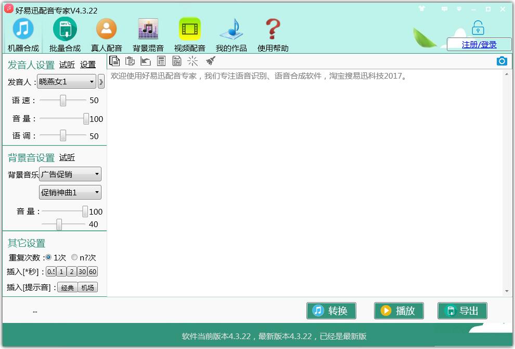
Task: Click the 转换 convert button
Action: pos(331,311)
